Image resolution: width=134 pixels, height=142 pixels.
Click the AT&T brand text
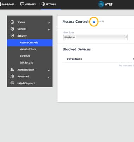pyautogui.click(x=109, y=4)
